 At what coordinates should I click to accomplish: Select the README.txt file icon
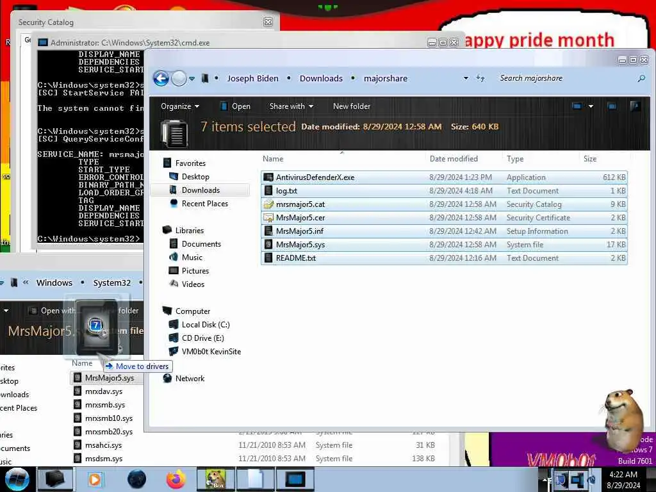pyautogui.click(x=268, y=258)
